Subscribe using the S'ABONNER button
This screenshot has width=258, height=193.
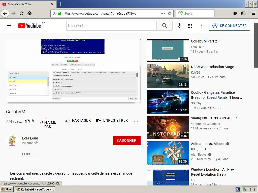[127, 140]
